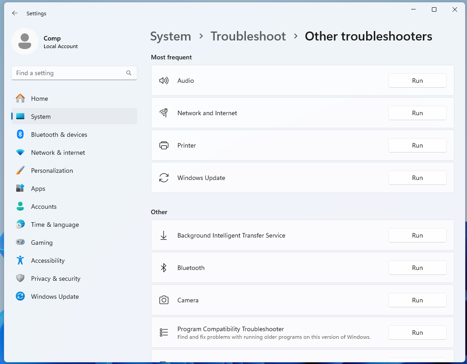Run the Program Compatibility Troubleshooter
The height and width of the screenshot is (364, 467).
pyautogui.click(x=417, y=333)
